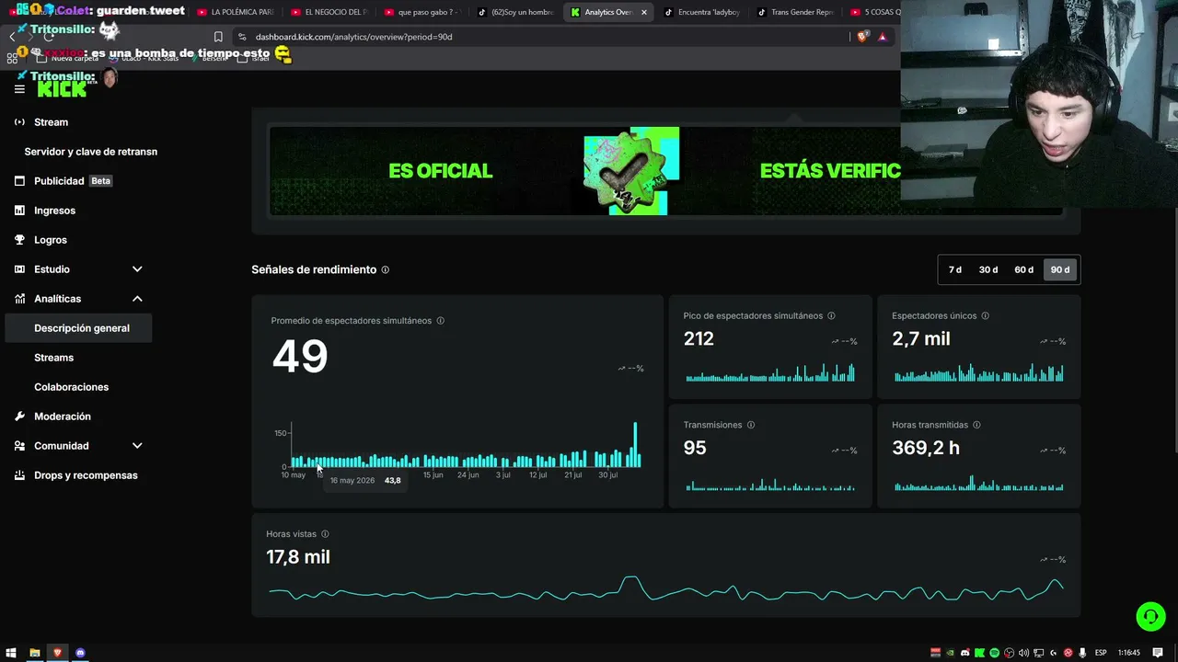Expand the Estudio submenu chevron
The height and width of the screenshot is (662, 1178).
point(137,269)
